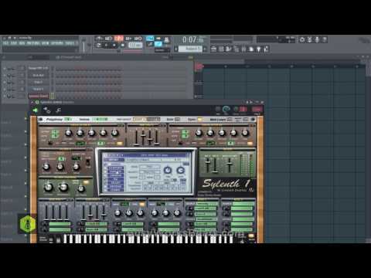Image resolution: width=371 pixels, height=278 pixels.
Task: Open the VIEW menu
Action: tap(45, 43)
